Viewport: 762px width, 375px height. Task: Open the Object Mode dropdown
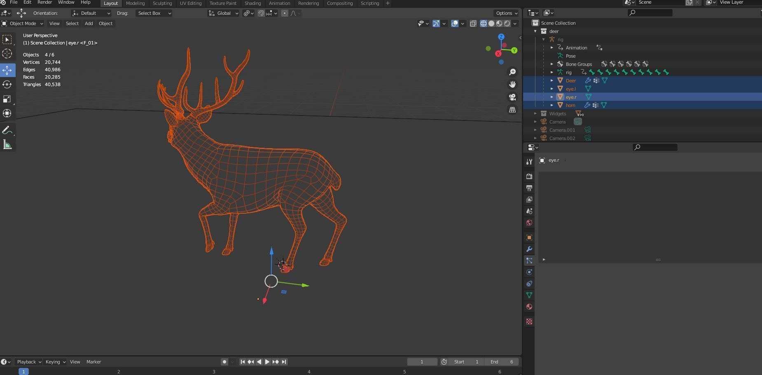coord(22,23)
